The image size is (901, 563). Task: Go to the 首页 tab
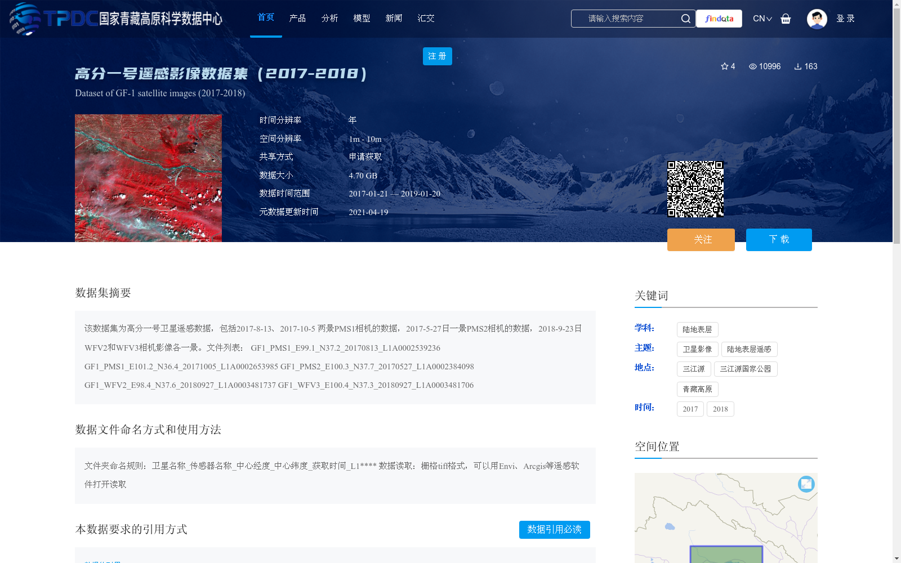[266, 17]
